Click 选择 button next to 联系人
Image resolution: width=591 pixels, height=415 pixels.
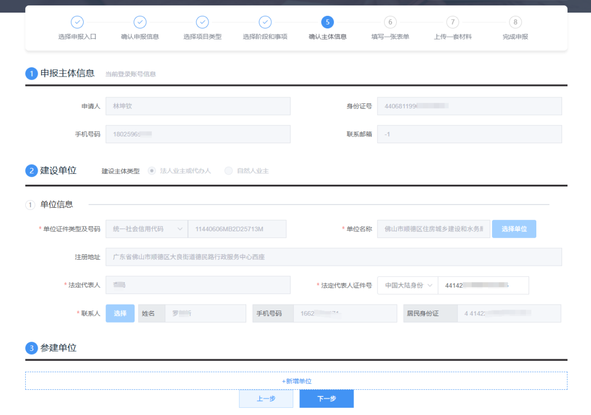coord(120,313)
